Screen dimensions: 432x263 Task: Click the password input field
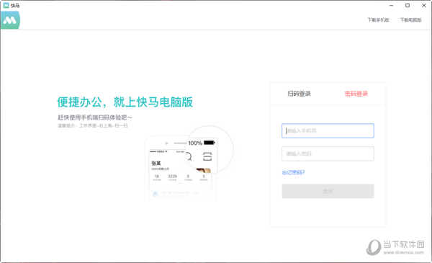(x=328, y=153)
